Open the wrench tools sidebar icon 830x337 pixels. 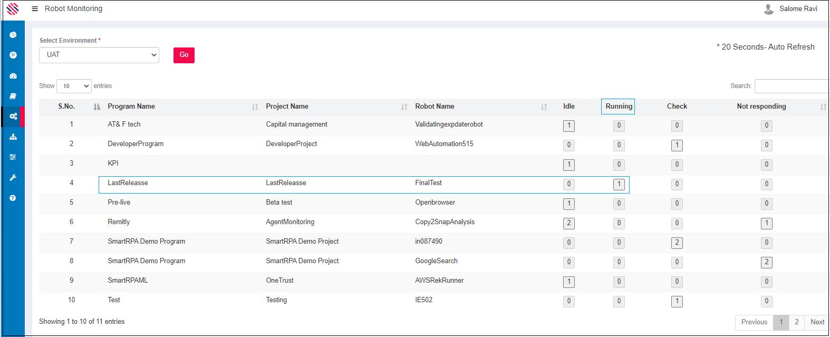click(13, 178)
